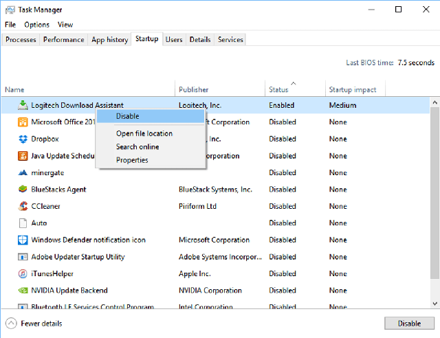Click the BlueStacks Agent icon
Image resolution: width=440 pixels, height=338 pixels.
coord(22,190)
